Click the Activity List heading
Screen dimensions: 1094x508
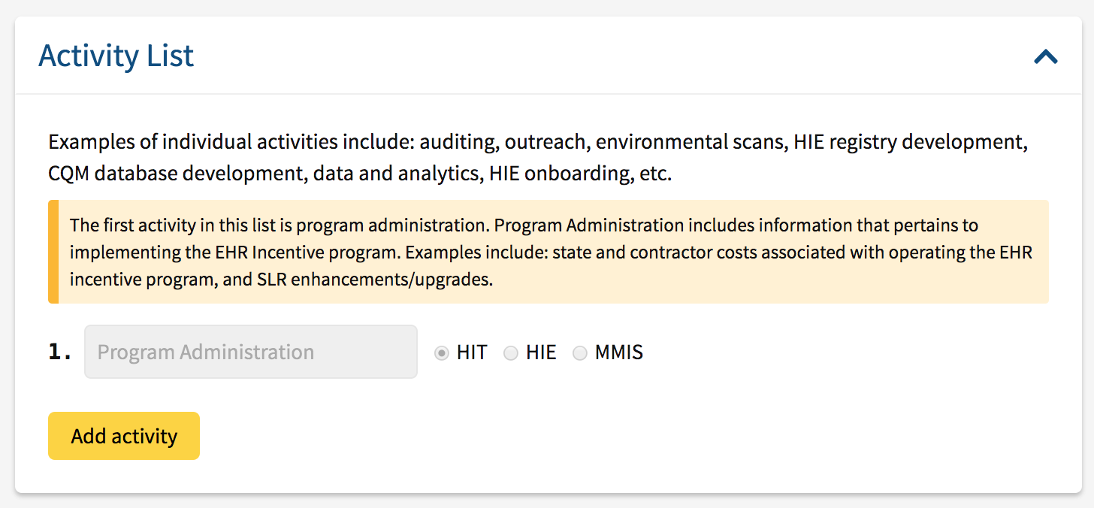click(116, 55)
